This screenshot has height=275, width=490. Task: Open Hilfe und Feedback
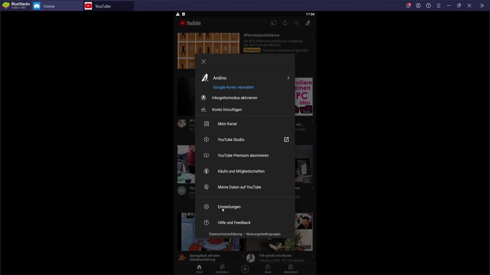234,223
